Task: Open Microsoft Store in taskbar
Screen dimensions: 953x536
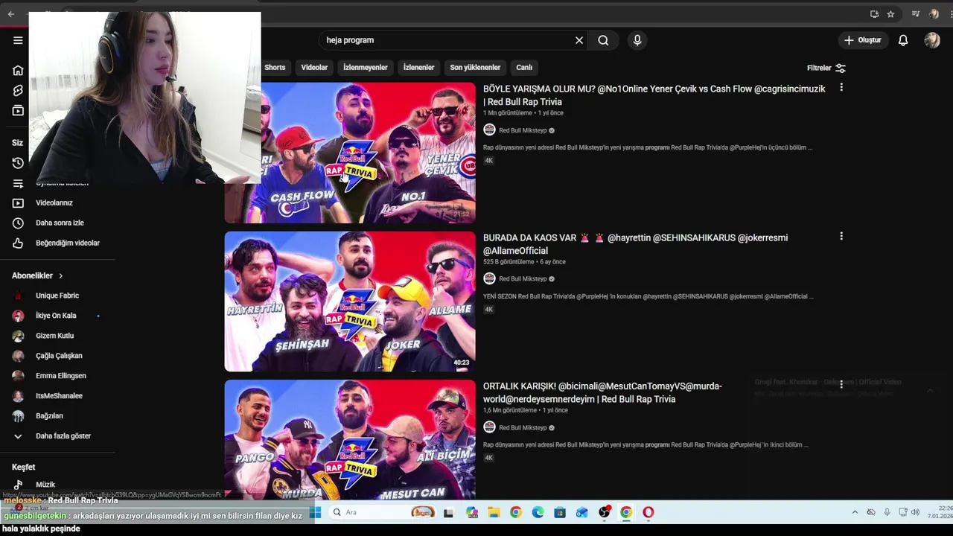Action: coord(560,512)
